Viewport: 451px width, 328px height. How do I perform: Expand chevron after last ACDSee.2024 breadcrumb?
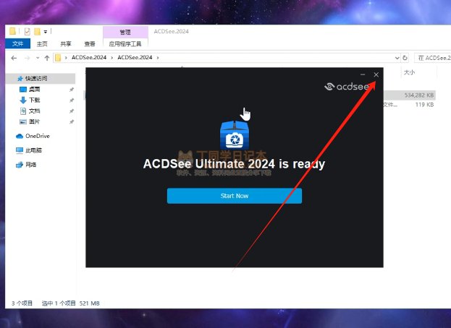(x=158, y=58)
